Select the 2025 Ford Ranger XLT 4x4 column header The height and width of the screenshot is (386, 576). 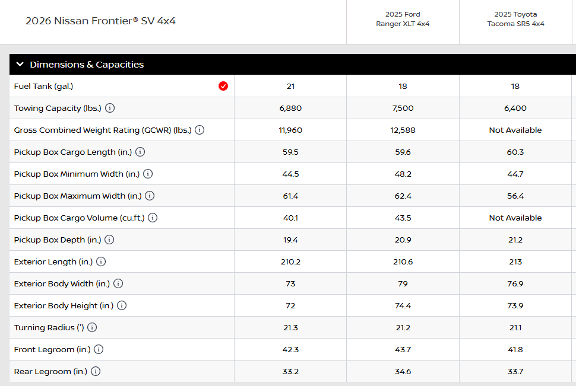(x=403, y=19)
